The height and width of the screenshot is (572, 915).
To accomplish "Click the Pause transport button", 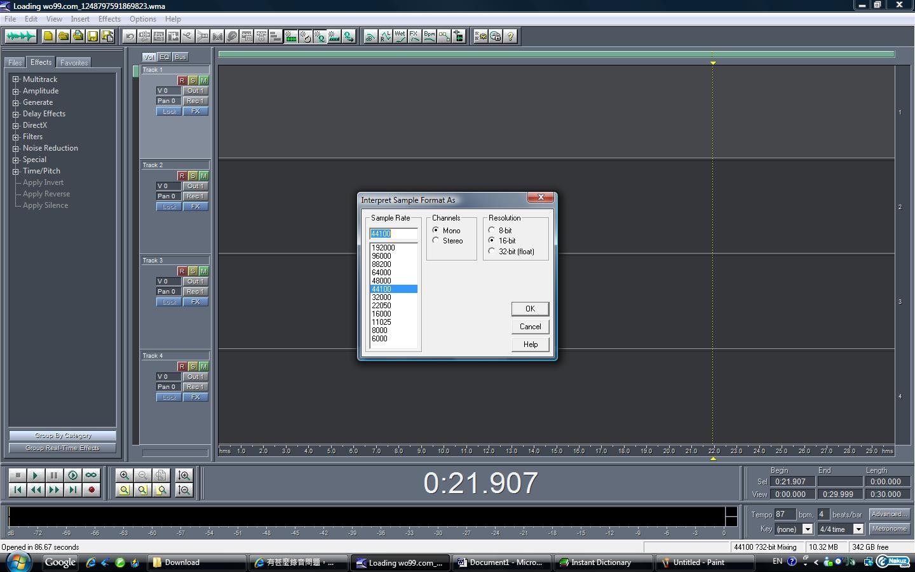I will (54, 475).
